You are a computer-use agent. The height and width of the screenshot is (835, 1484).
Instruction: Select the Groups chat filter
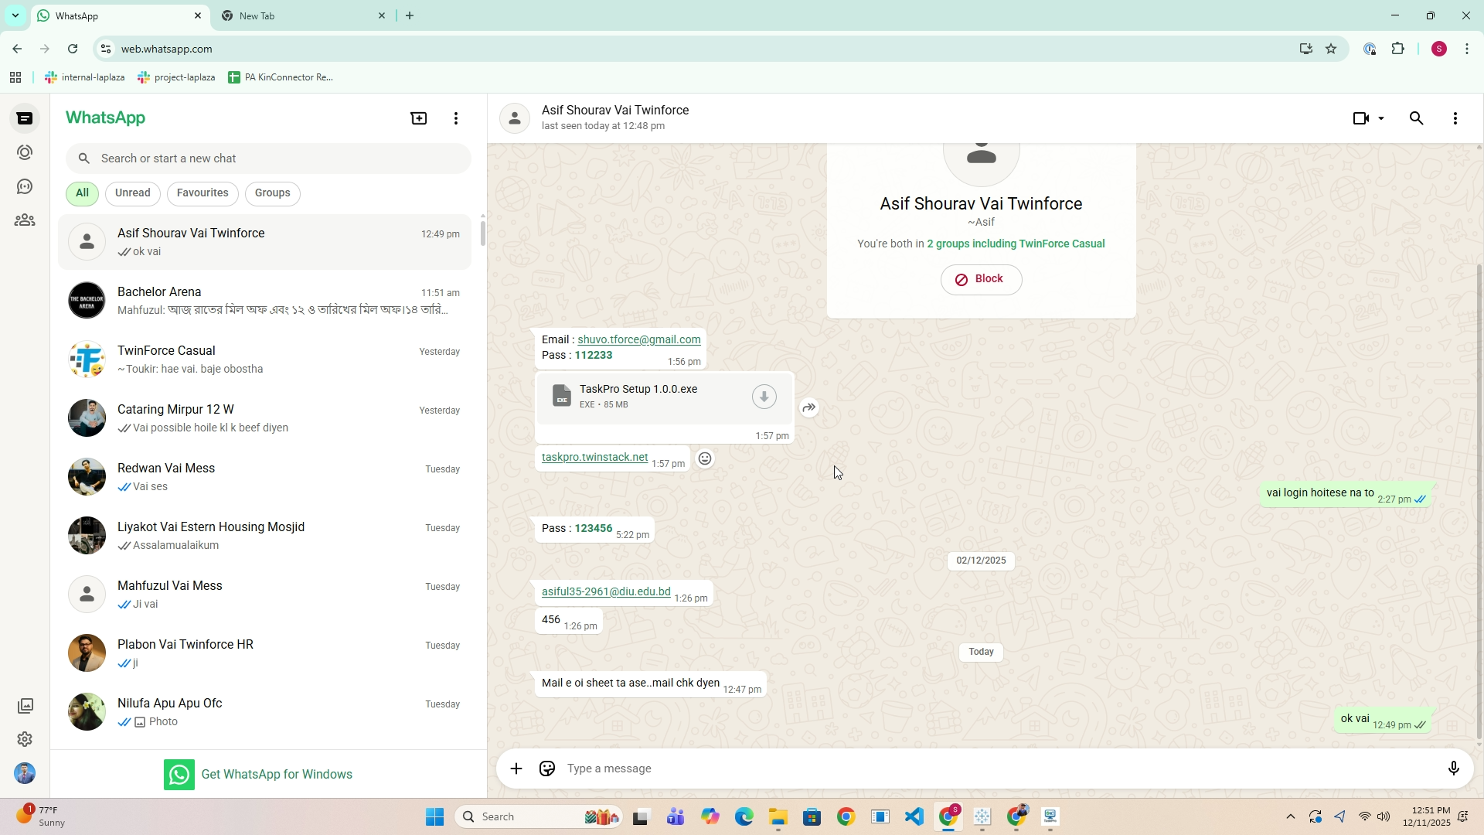tap(272, 193)
